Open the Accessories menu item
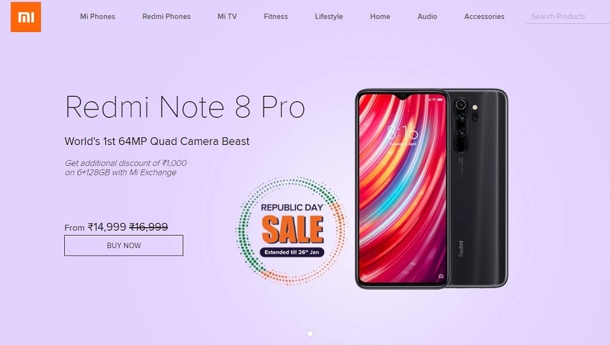This screenshot has width=610, height=345. point(484,16)
